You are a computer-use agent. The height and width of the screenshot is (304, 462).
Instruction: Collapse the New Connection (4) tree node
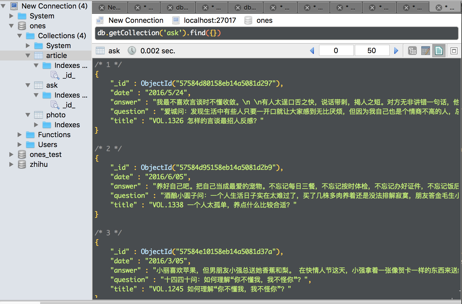pyautogui.click(x=3, y=6)
